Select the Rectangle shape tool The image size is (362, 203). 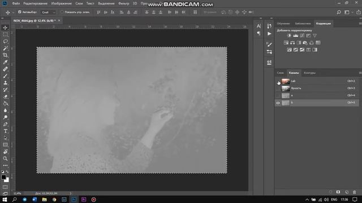click(5, 145)
